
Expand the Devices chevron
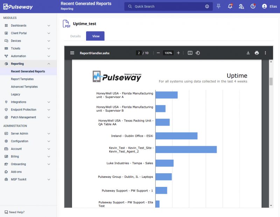pos(49,41)
